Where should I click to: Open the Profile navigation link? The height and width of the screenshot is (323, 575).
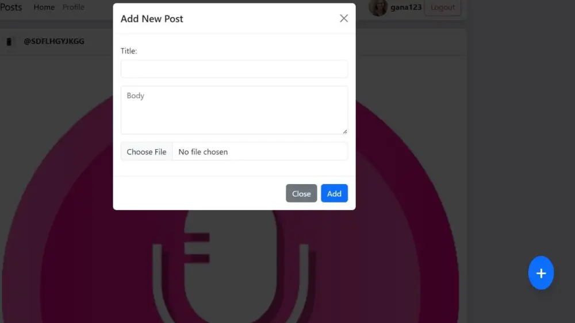tap(74, 7)
